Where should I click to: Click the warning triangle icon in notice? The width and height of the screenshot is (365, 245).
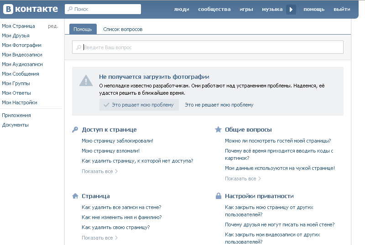pos(86,81)
